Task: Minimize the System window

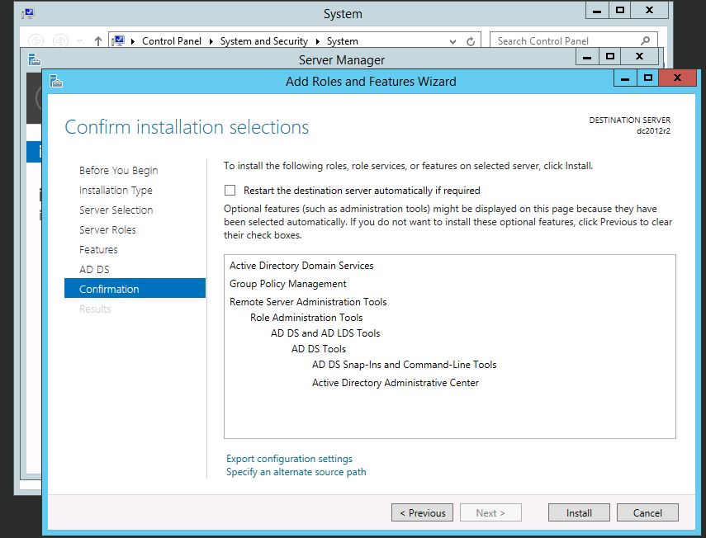Action: (597, 11)
